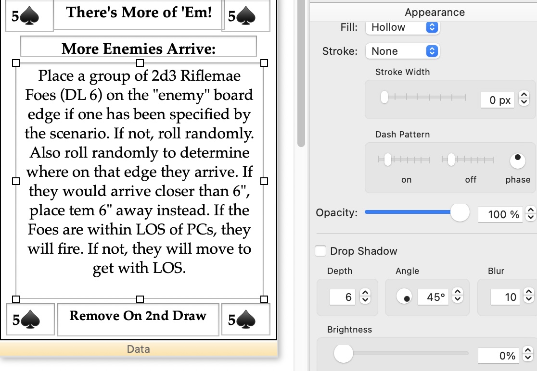Select the top-right 5 of spades box
This screenshot has height=371, width=537.
click(x=245, y=16)
